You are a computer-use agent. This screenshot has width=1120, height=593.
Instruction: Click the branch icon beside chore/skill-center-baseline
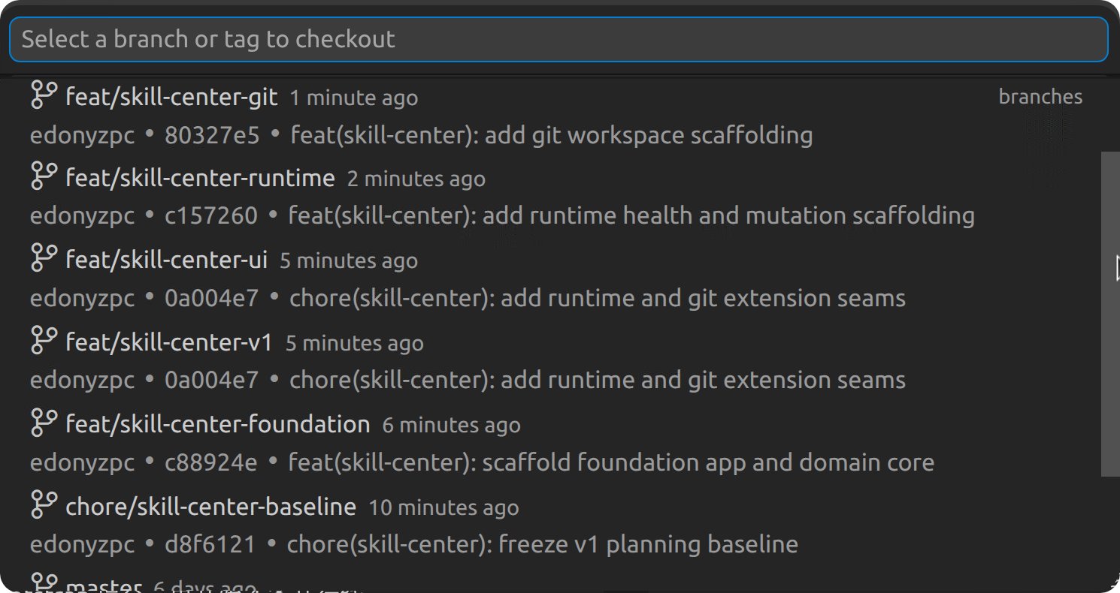[44, 504]
